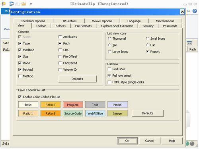Switch to the Toolbar tab
Screen dimensions: 199x149
[41, 26]
